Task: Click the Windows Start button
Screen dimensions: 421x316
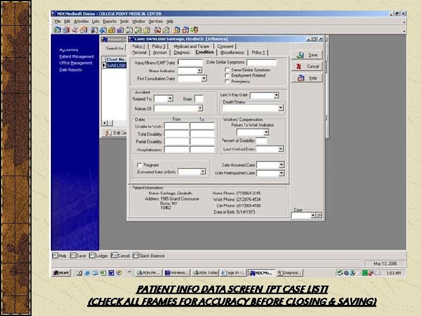Action: [61, 273]
